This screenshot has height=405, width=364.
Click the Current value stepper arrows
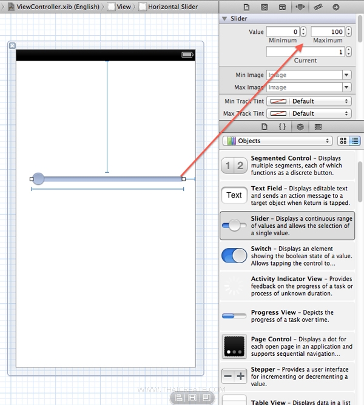coord(348,52)
